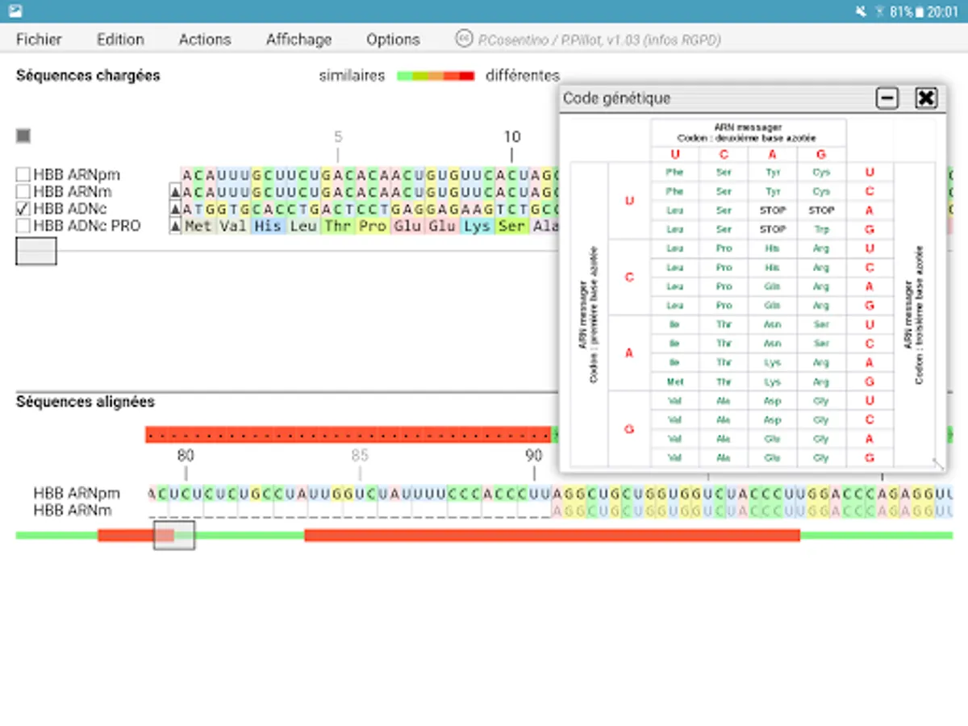Tick the HBB ARNpm sequence checkbox

pos(23,175)
